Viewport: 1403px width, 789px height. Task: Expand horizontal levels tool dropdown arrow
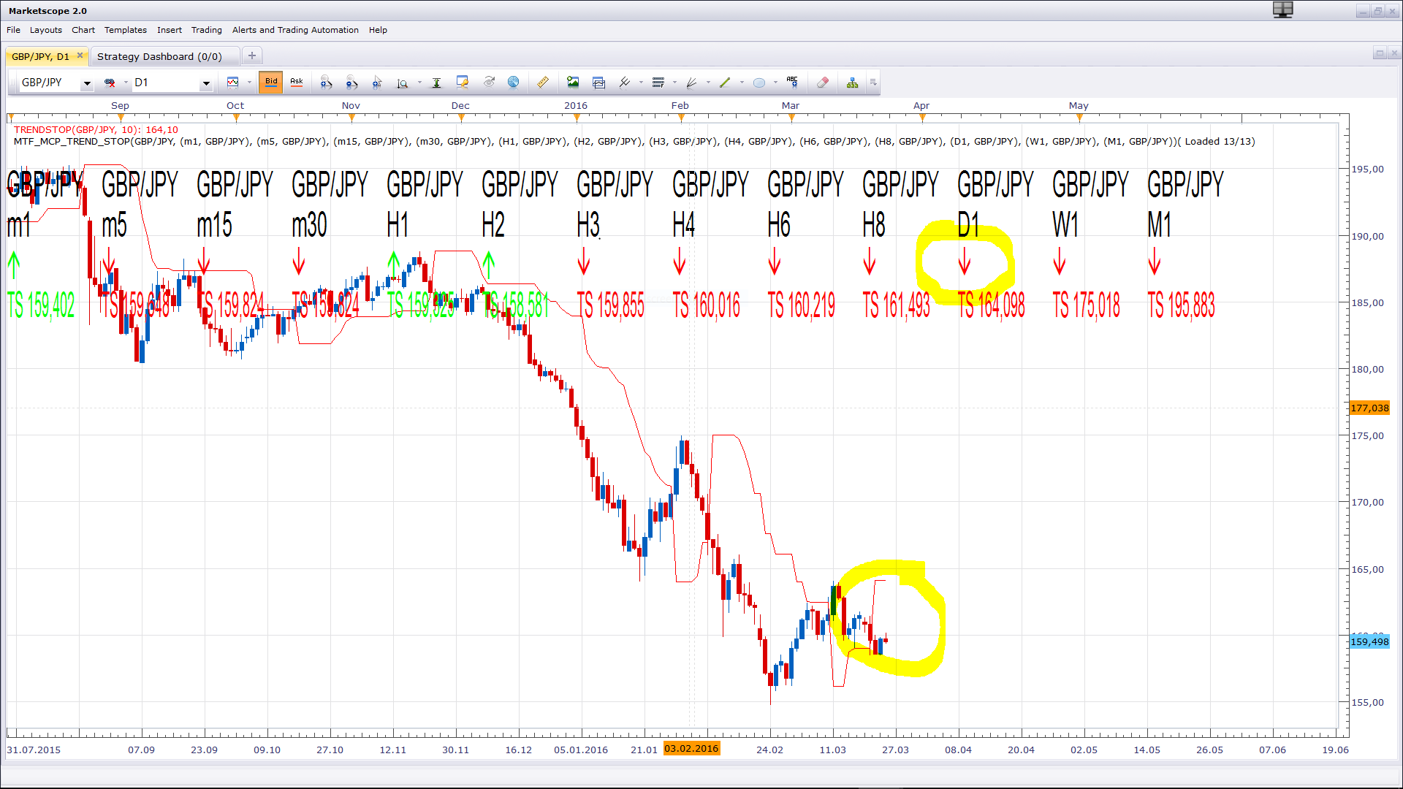[x=674, y=83]
